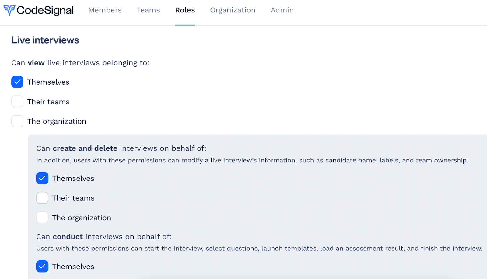This screenshot has height=279, width=487.
Task: Click Themselves label text under conduct interviews
Action: (x=73, y=267)
